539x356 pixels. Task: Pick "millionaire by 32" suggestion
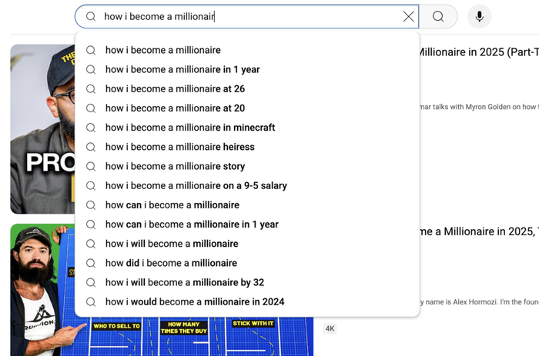pyautogui.click(x=185, y=282)
